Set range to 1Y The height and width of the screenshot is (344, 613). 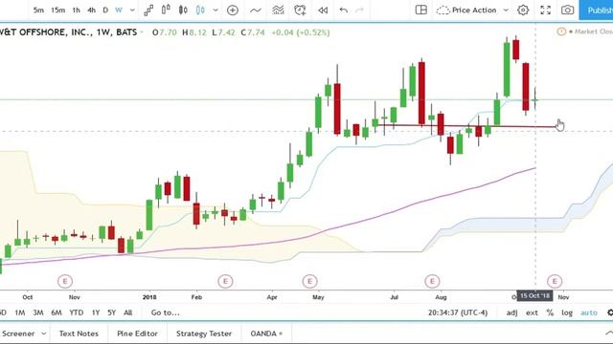coord(96,312)
